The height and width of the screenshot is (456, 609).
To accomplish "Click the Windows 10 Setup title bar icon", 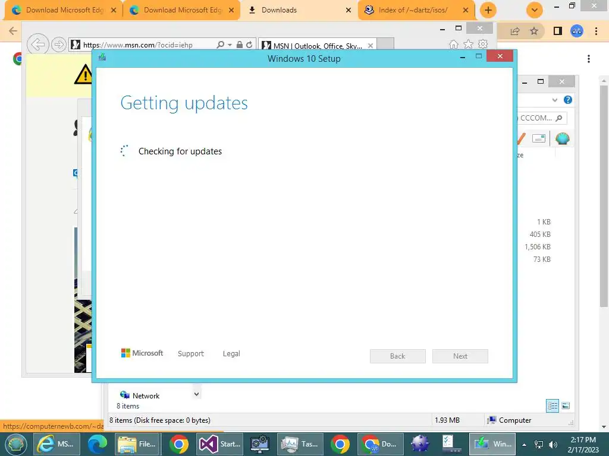I will tap(102, 58).
